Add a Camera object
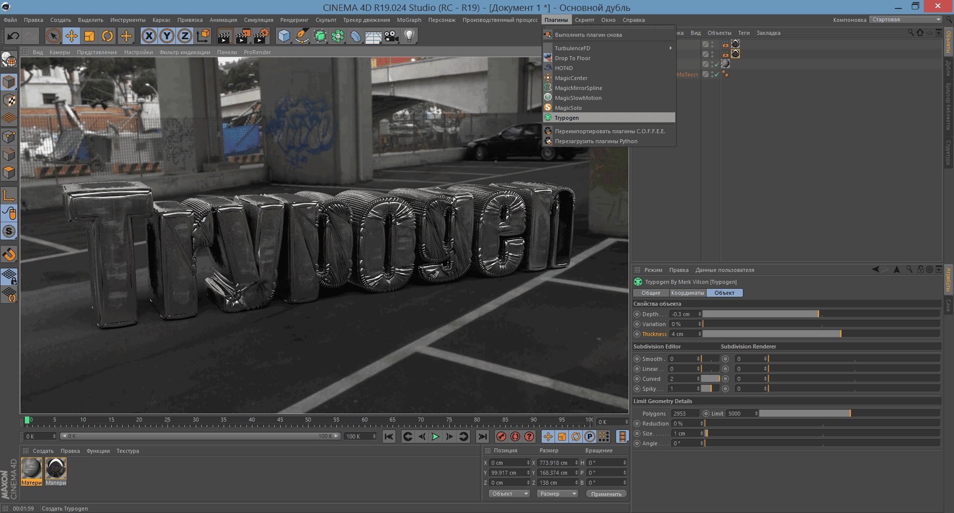Viewport: 954px width, 513px height. [392, 36]
